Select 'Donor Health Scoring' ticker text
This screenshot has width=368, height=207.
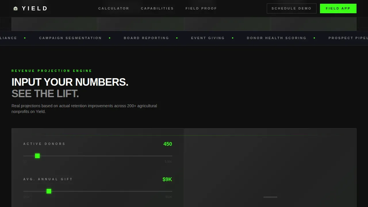coord(277,38)
